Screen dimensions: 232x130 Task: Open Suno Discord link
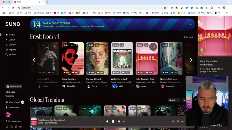click(x=20, y=126)
